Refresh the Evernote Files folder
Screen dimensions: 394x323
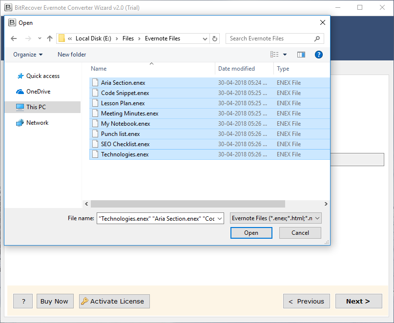pyautogui.click(x=215, y=38)
